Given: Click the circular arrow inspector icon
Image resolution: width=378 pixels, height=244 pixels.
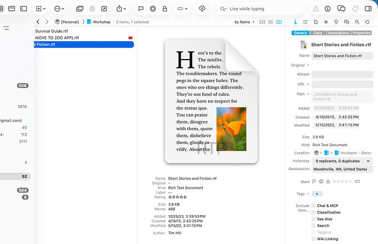Looking at the screenshot, I should (367, 22).
